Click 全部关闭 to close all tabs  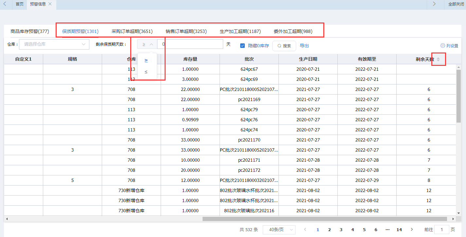click(x=456, y=4)
